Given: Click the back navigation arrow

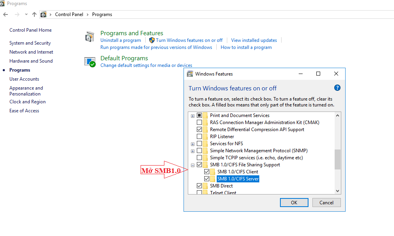Looking at the screenshot, I should coord(5,14).
